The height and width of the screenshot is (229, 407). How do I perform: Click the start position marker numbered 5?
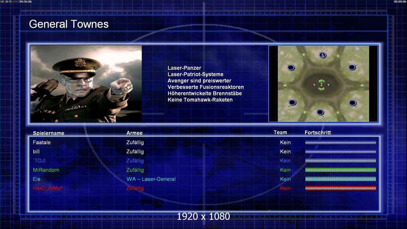click(x=322, y=55)
